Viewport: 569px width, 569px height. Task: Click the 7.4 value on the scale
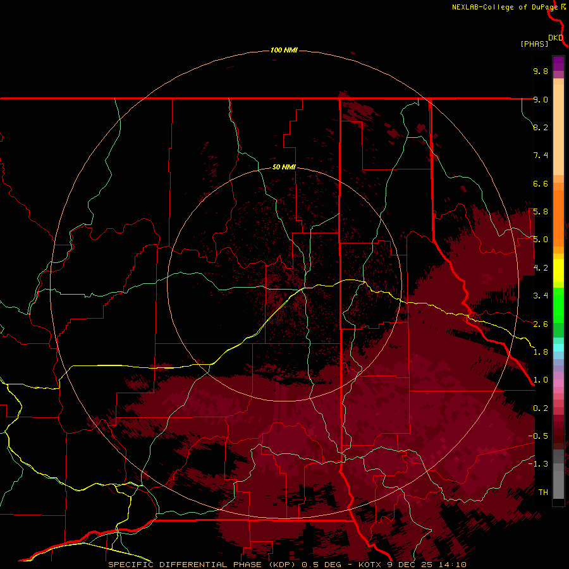pos(541,156)
